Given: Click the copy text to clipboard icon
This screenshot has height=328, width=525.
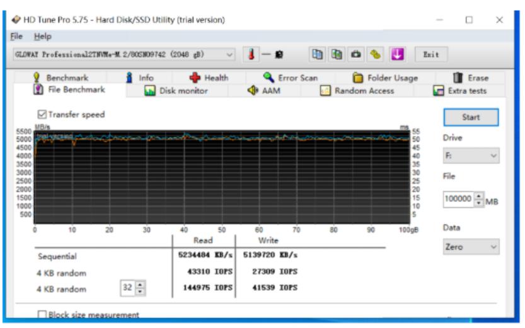Looking at the screenshot, I should [318, 55].
